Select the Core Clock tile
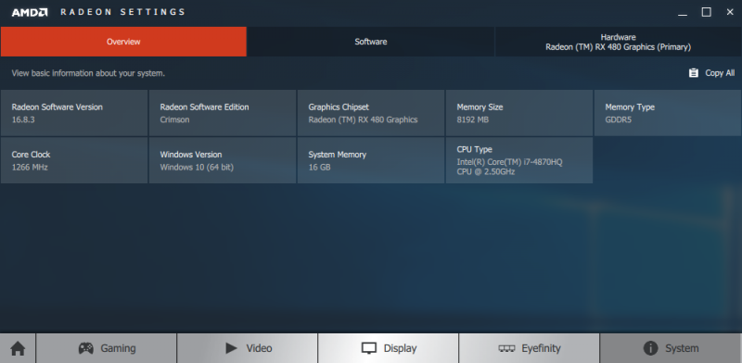 pyautogui.click(x=74, y=160)
